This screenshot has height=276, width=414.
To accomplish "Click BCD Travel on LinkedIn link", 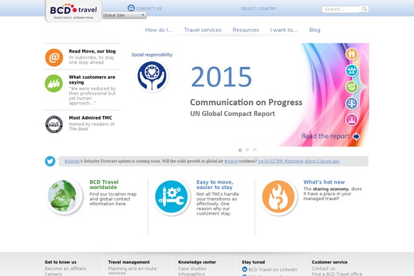I will tap(273, 269).
